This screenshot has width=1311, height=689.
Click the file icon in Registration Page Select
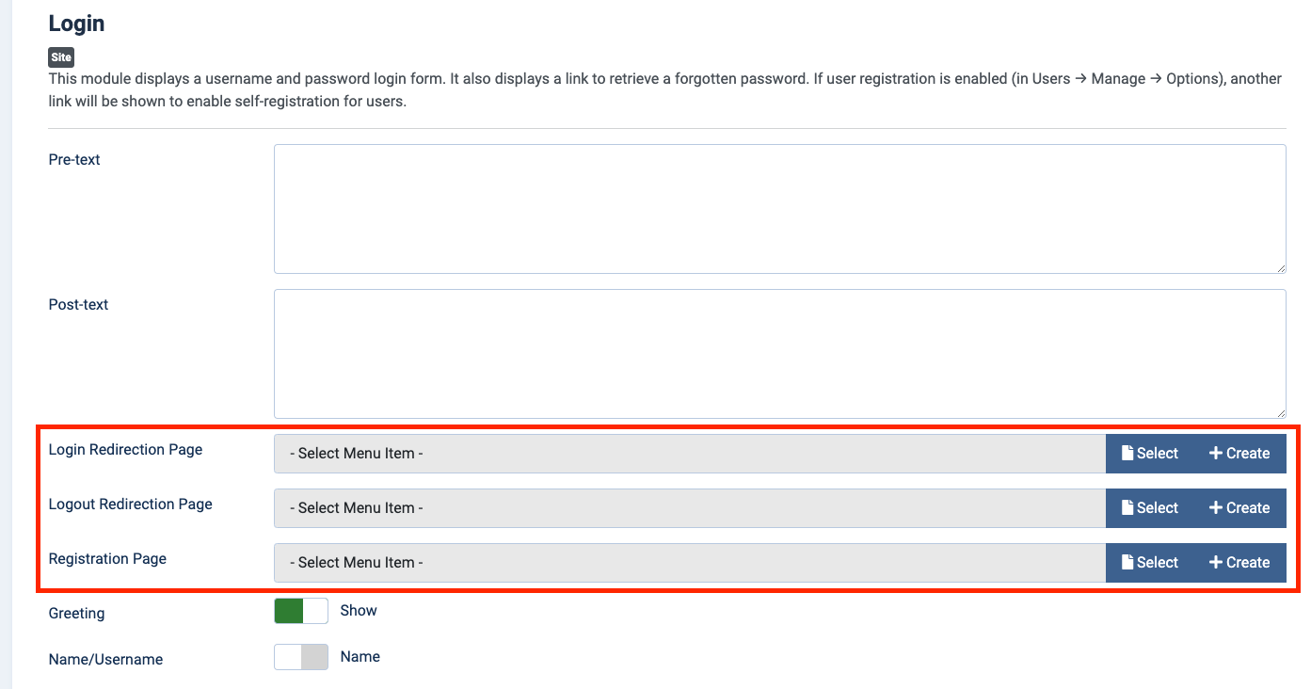[1127, 562]
